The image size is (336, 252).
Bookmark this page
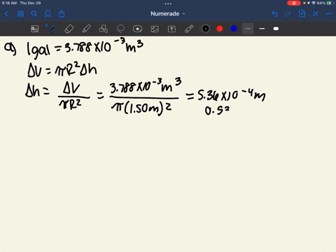(48, 14)
